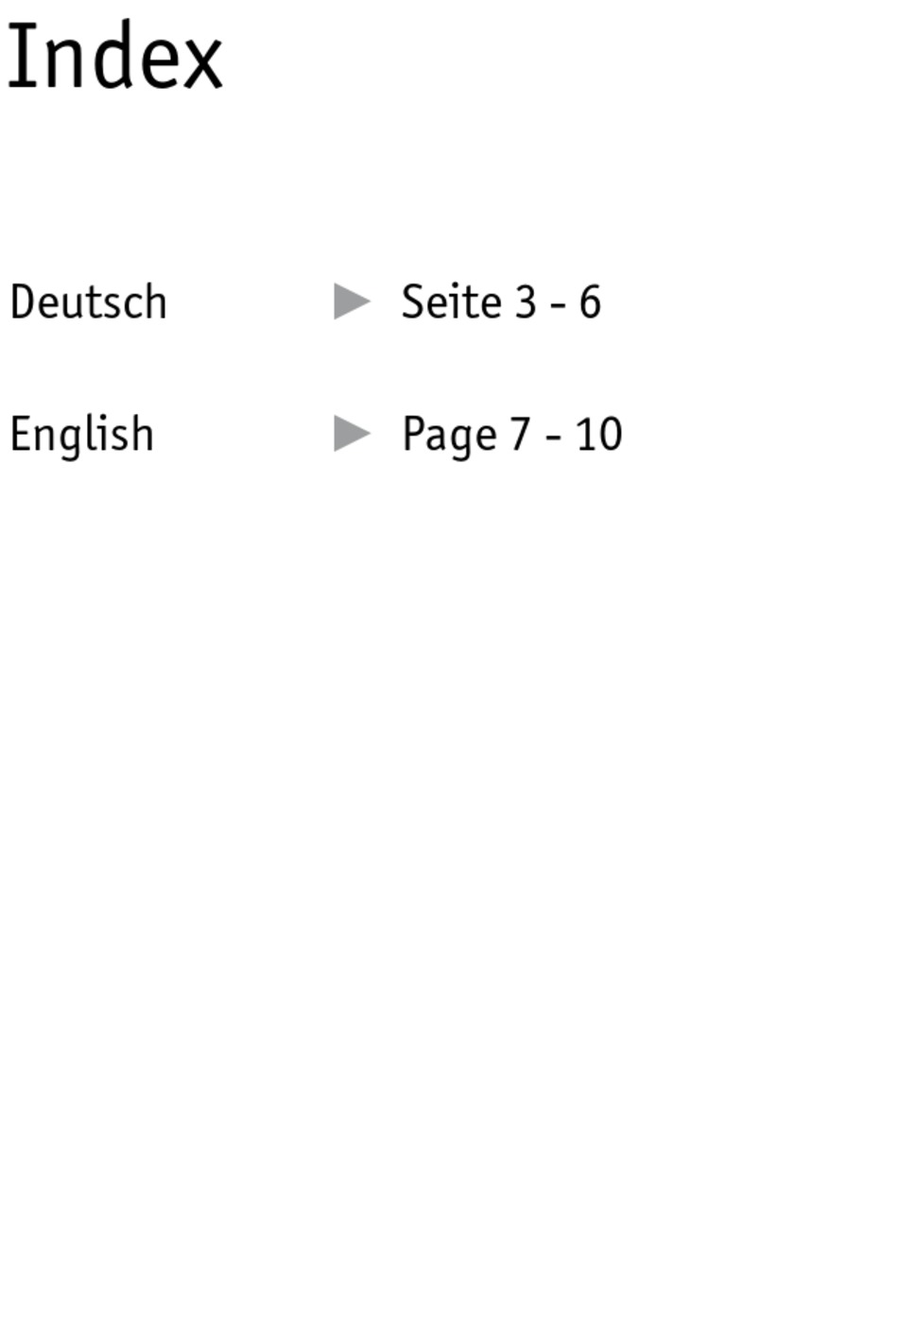Select the Deutsch language entry
Screen dimensions: 898x1325
pos(88,302)
